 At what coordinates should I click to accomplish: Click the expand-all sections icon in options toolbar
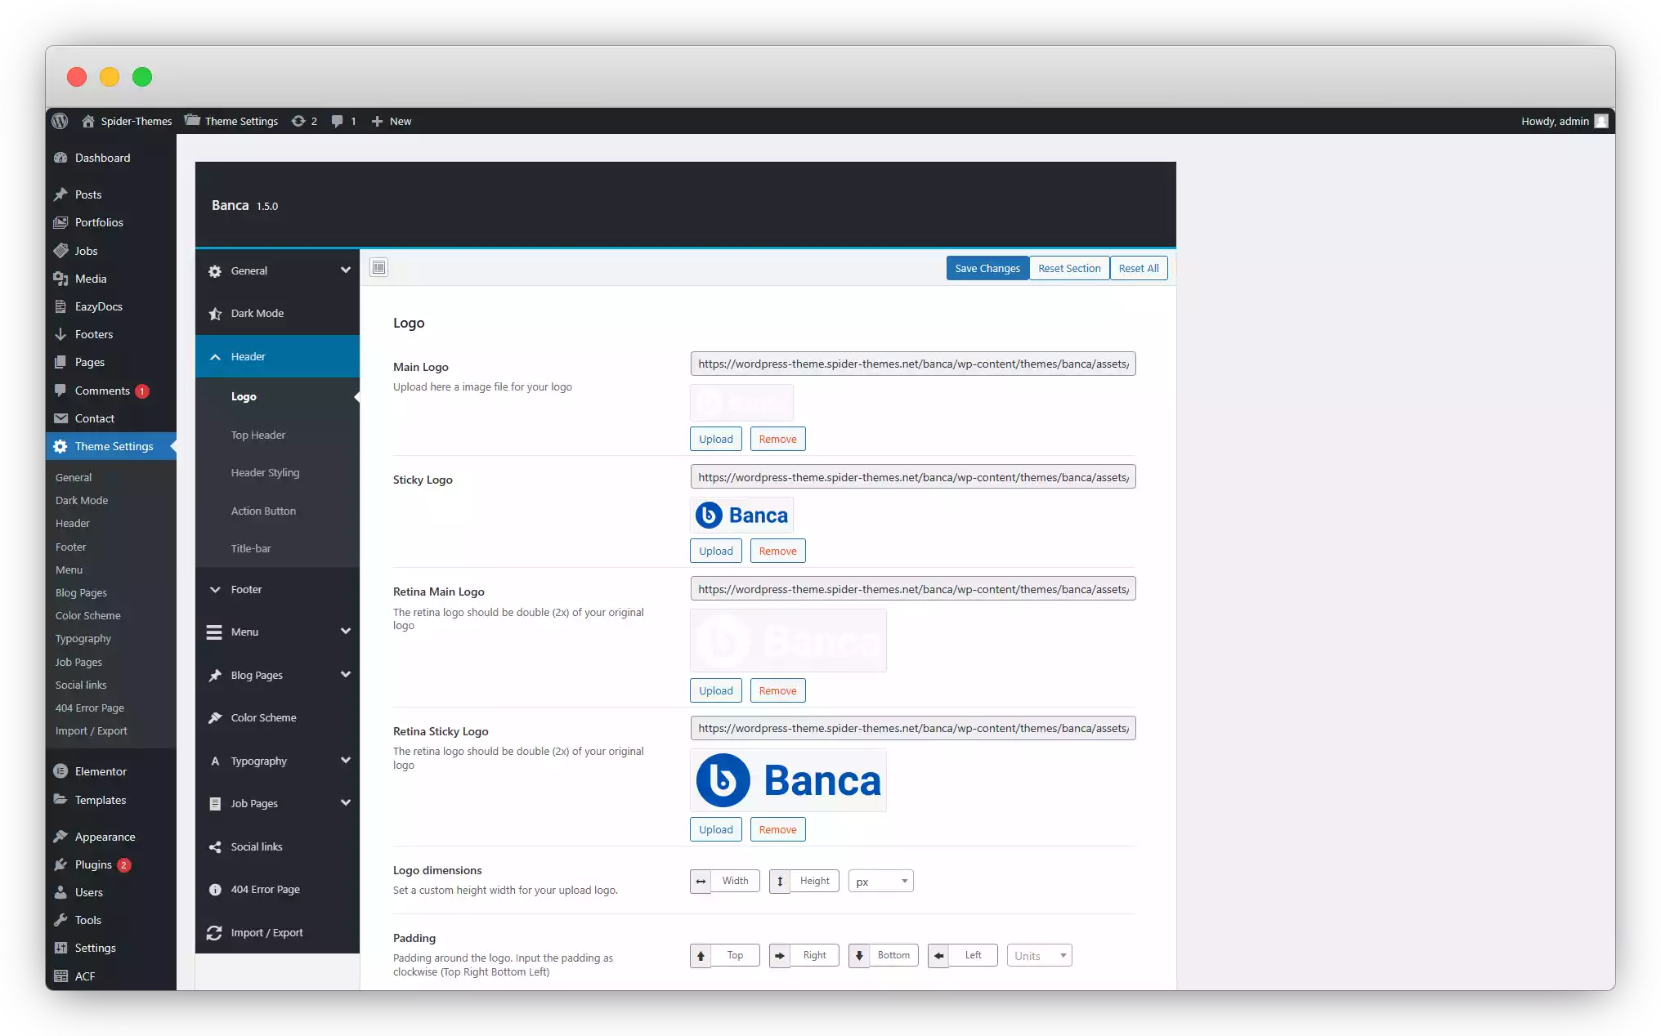coord(378,267)
